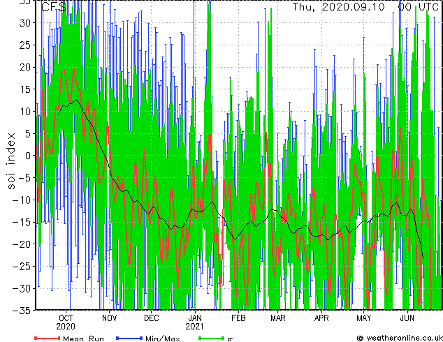
Task: Click the y-axis value -20
Action: pyautogui.click(x=22, y=244)
